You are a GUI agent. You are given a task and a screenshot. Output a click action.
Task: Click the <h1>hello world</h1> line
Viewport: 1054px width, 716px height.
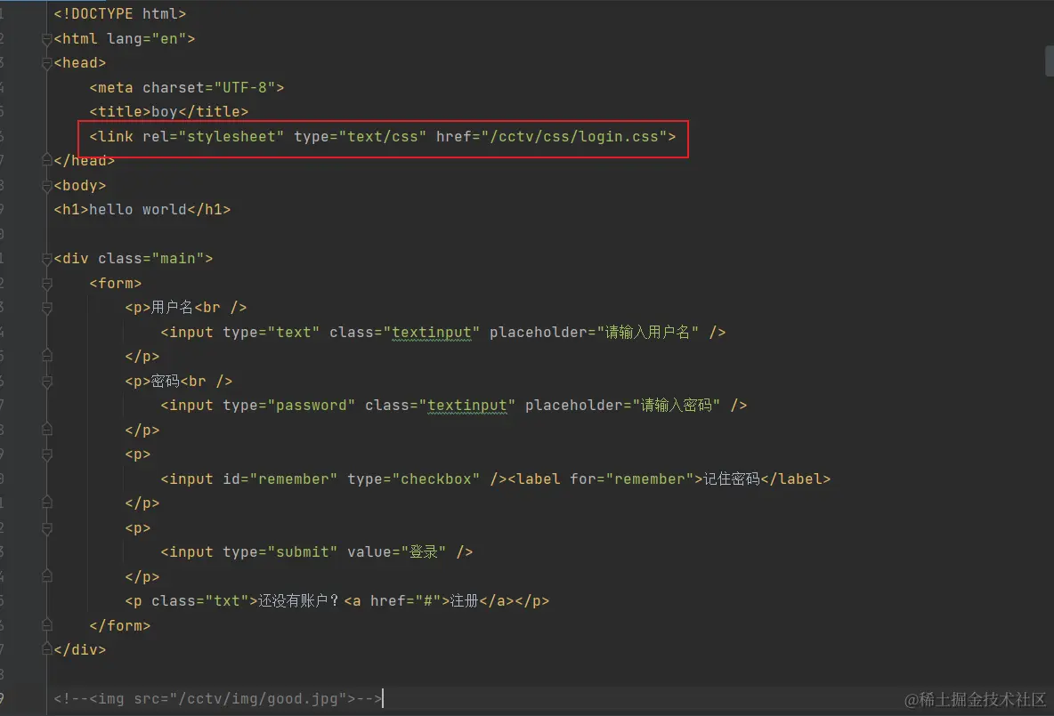[142, 210]
